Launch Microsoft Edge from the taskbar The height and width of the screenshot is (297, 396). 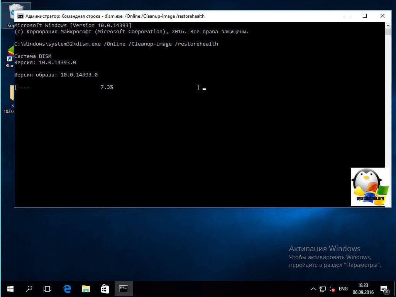[67, 289]
